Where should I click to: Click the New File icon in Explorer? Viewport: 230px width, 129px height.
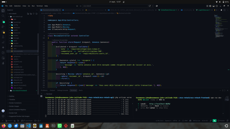(28, 14)
